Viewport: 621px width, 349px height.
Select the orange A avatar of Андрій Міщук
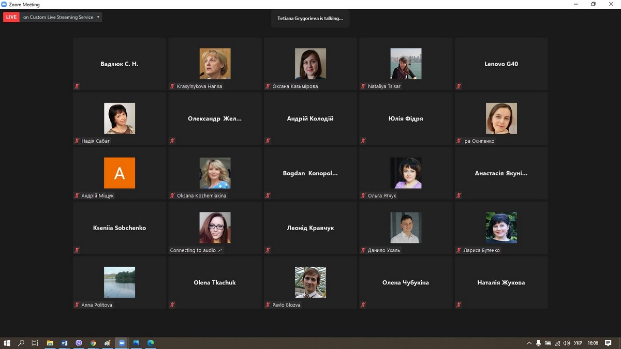119,173
